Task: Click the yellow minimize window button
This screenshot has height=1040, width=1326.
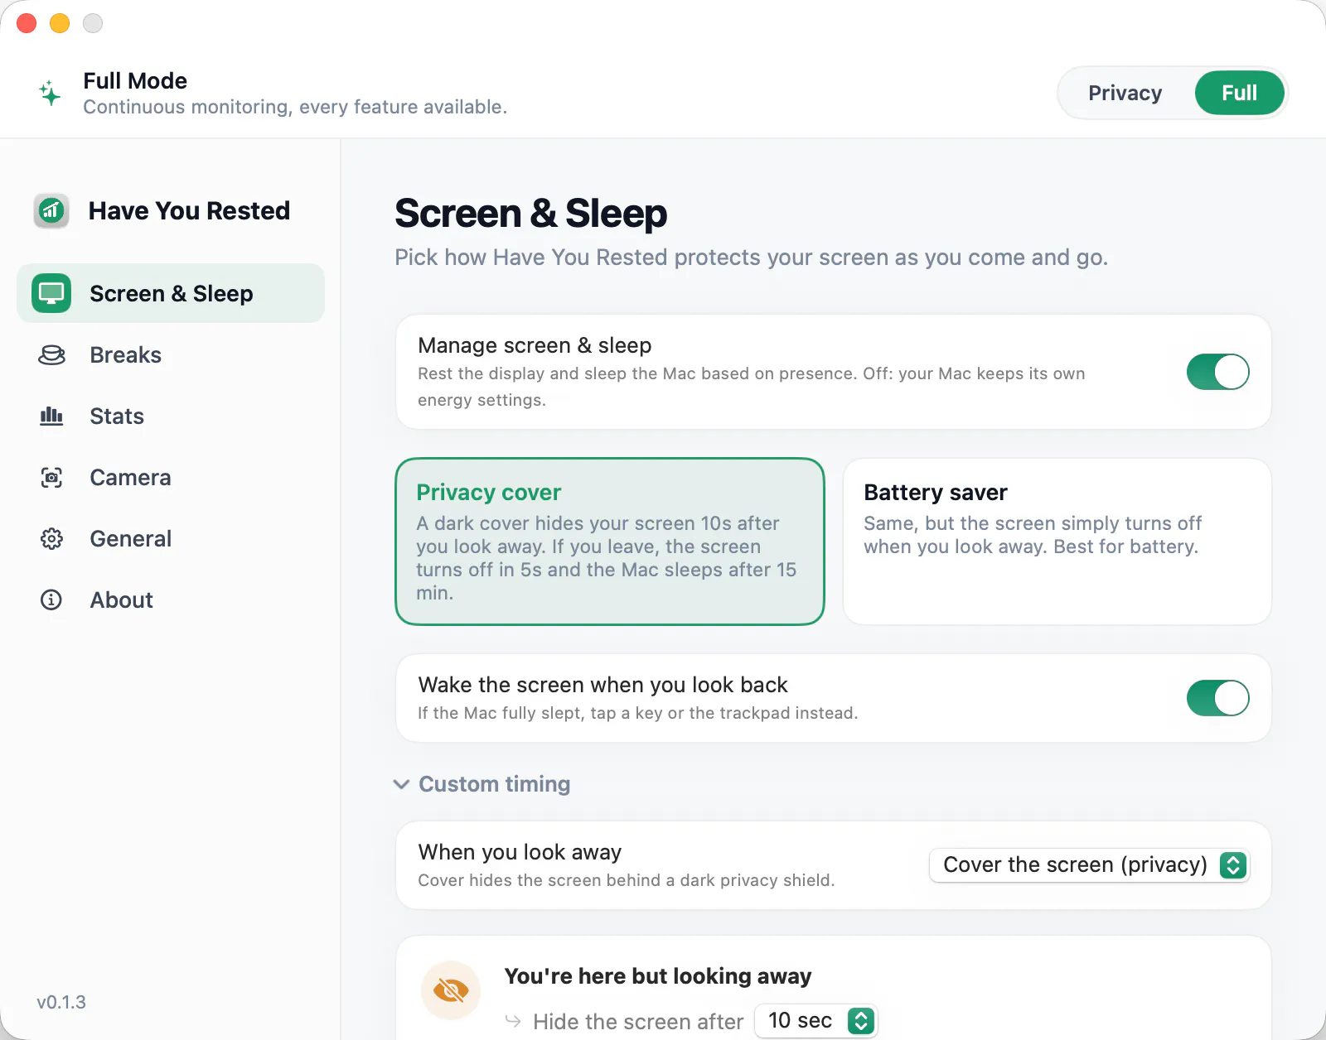Action: pos(60,23)
